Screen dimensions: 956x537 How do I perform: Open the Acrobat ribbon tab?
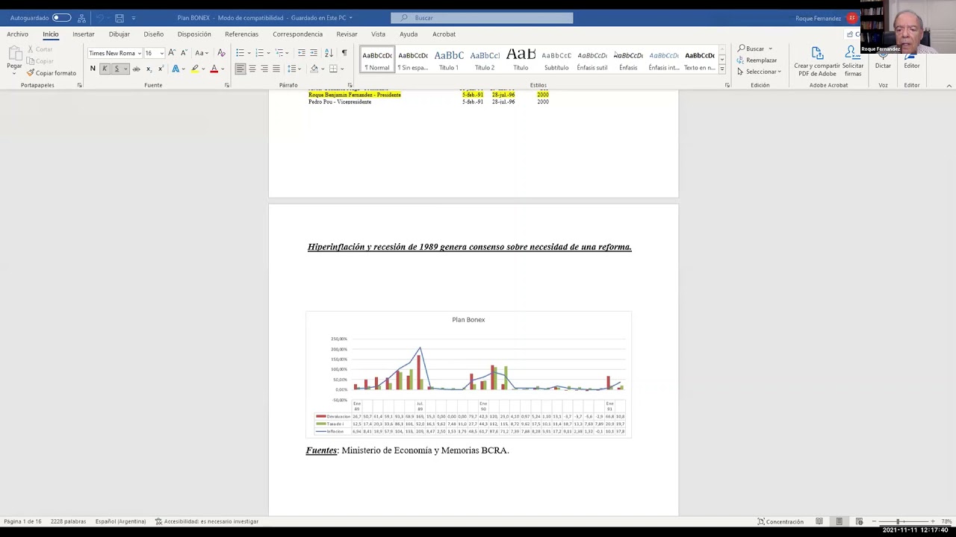444,34
